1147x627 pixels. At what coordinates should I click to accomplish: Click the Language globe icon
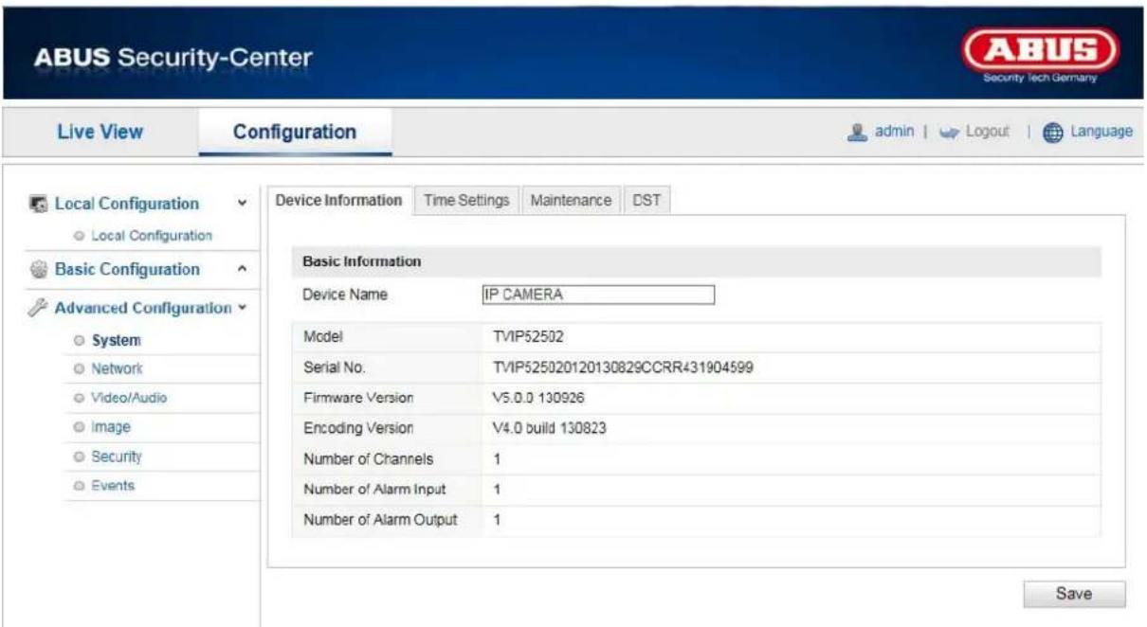tap(1053, 131)
